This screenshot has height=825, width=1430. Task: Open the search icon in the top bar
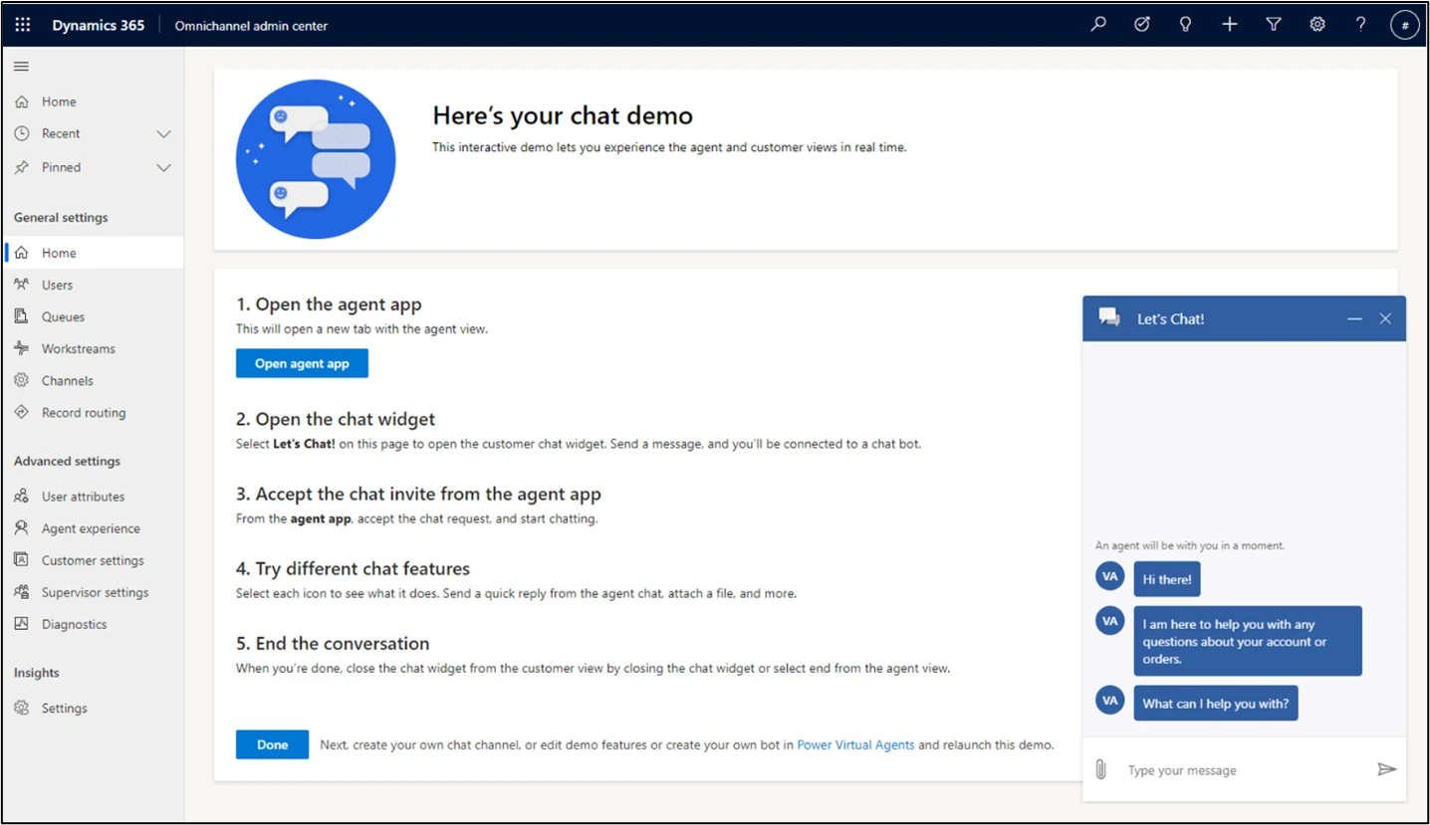(1097, 24)
